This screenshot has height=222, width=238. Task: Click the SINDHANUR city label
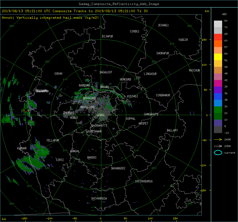pos(163,95)
